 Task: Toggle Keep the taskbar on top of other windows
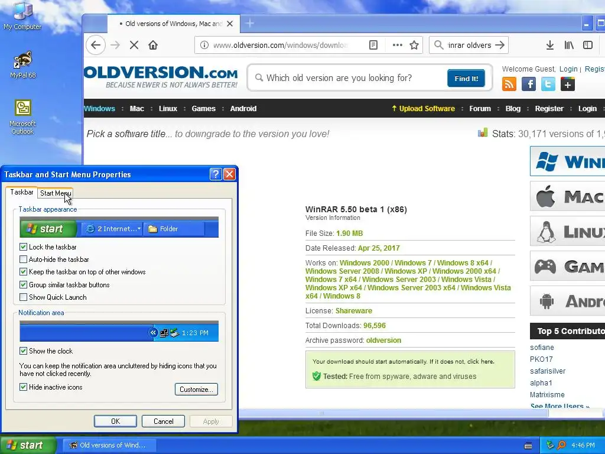coord(23,272)
